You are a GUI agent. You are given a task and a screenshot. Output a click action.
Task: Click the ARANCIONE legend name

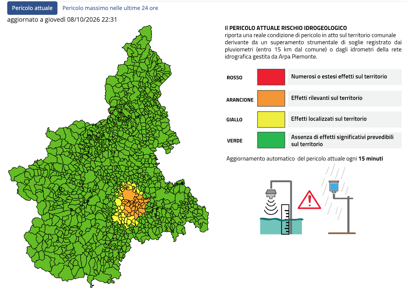tap(240, 100)
